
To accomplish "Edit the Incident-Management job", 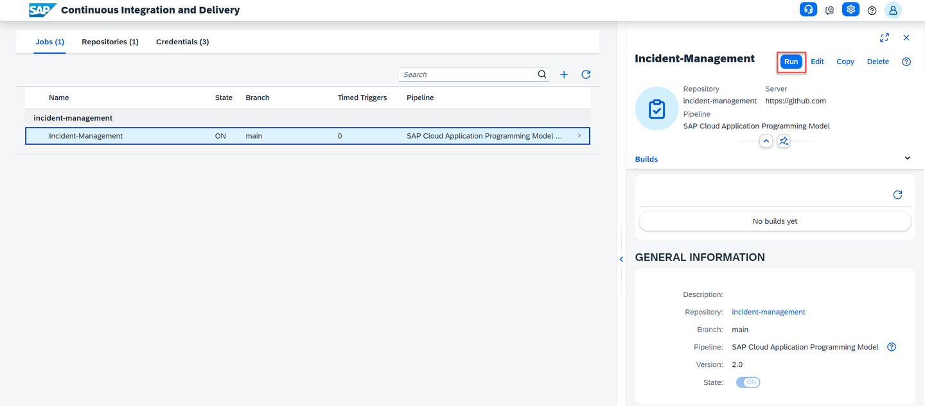I will tap(817, 62).
